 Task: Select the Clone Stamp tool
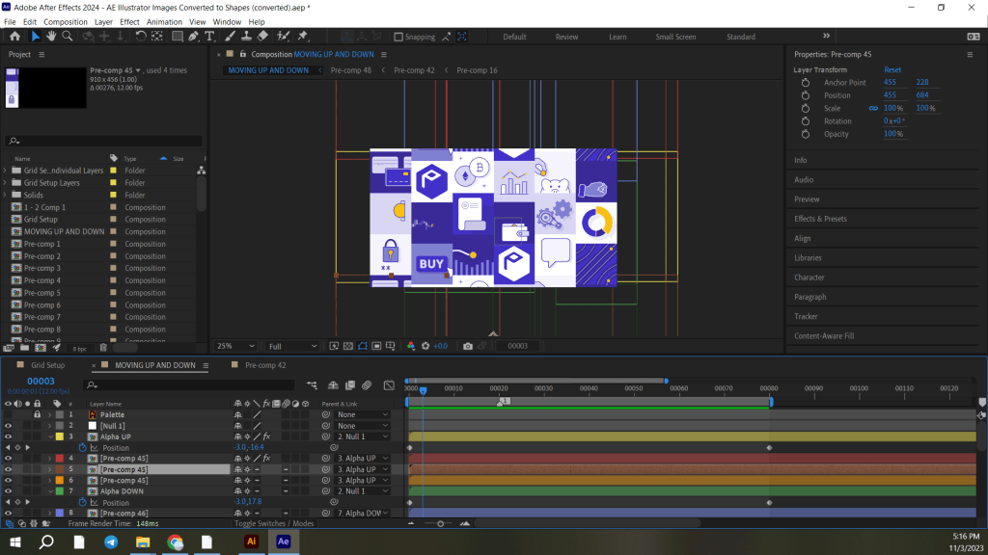click(246, 37)
